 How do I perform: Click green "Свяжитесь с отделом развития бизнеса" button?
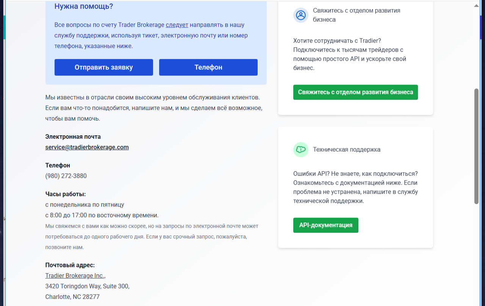[x=355, y=92]
